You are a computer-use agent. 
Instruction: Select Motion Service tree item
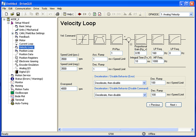pos(23,75)
